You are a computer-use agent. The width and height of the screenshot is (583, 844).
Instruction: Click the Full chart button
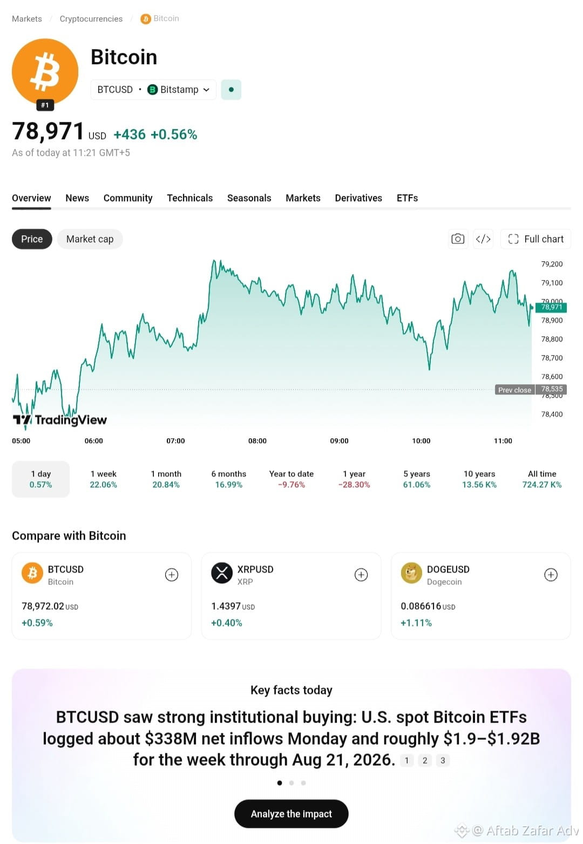535,239
